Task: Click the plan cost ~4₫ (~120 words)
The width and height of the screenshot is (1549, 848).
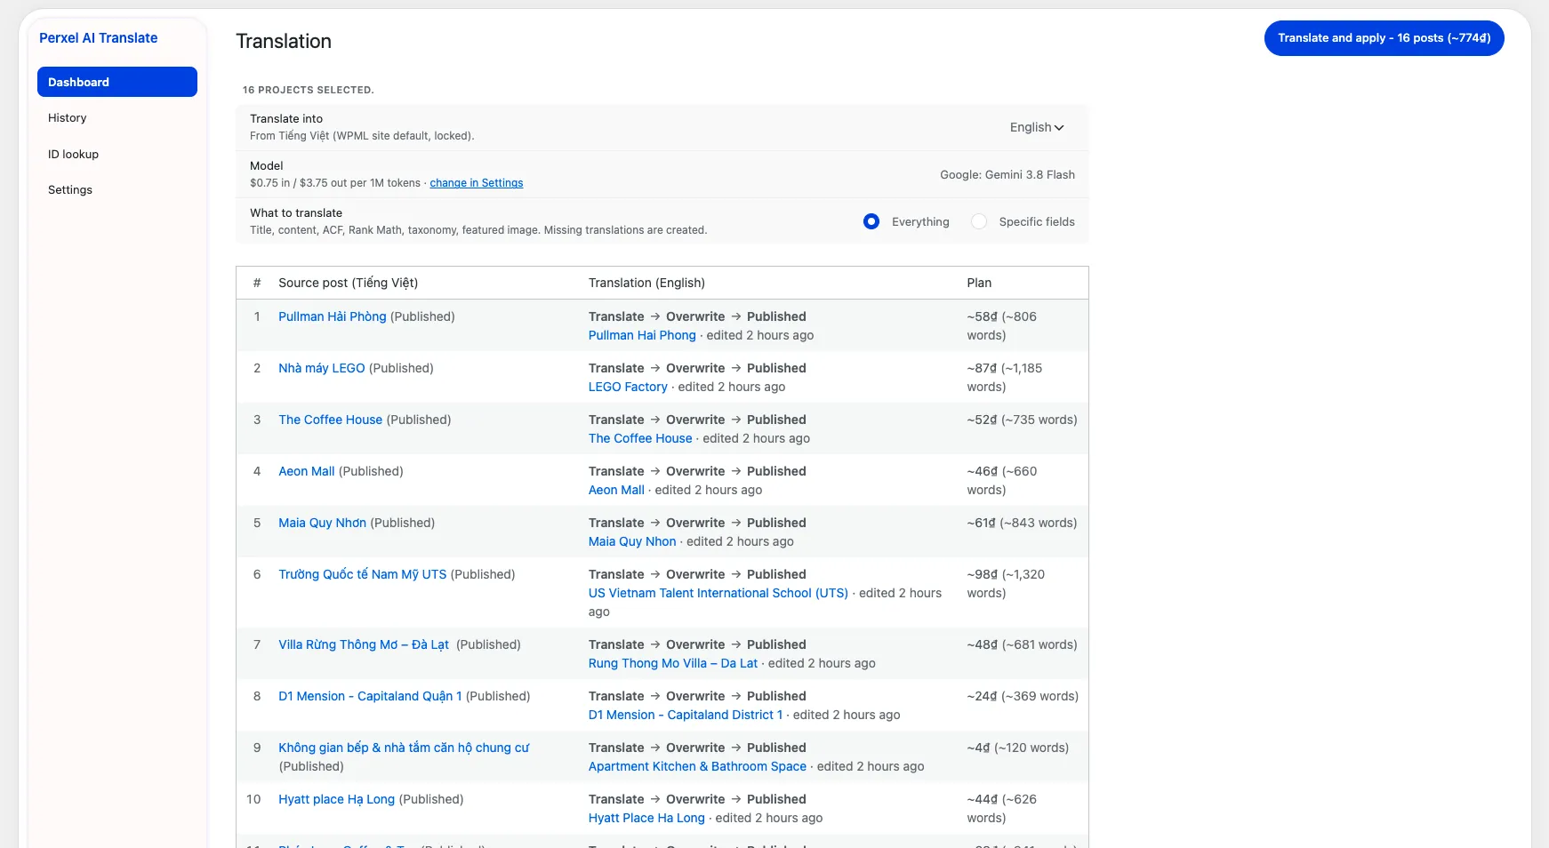Action: [1018, 748]
